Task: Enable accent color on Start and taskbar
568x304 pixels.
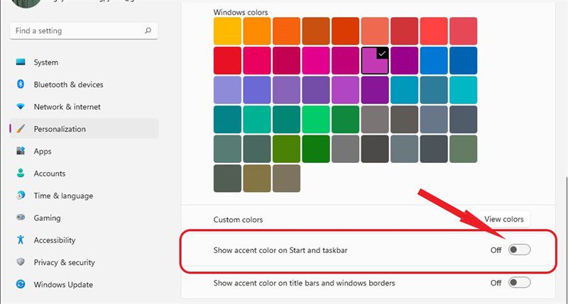Action: 519,249
